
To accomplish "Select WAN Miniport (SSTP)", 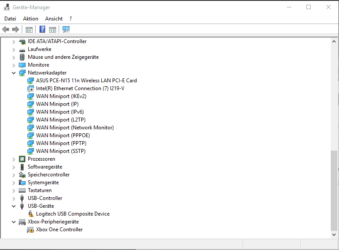I will [61, 151].
